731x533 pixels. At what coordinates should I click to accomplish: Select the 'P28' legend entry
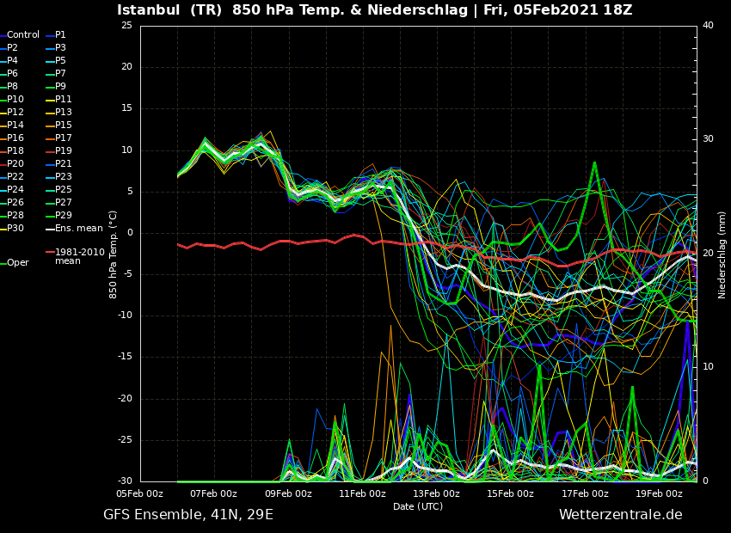[x=12, y=215]
